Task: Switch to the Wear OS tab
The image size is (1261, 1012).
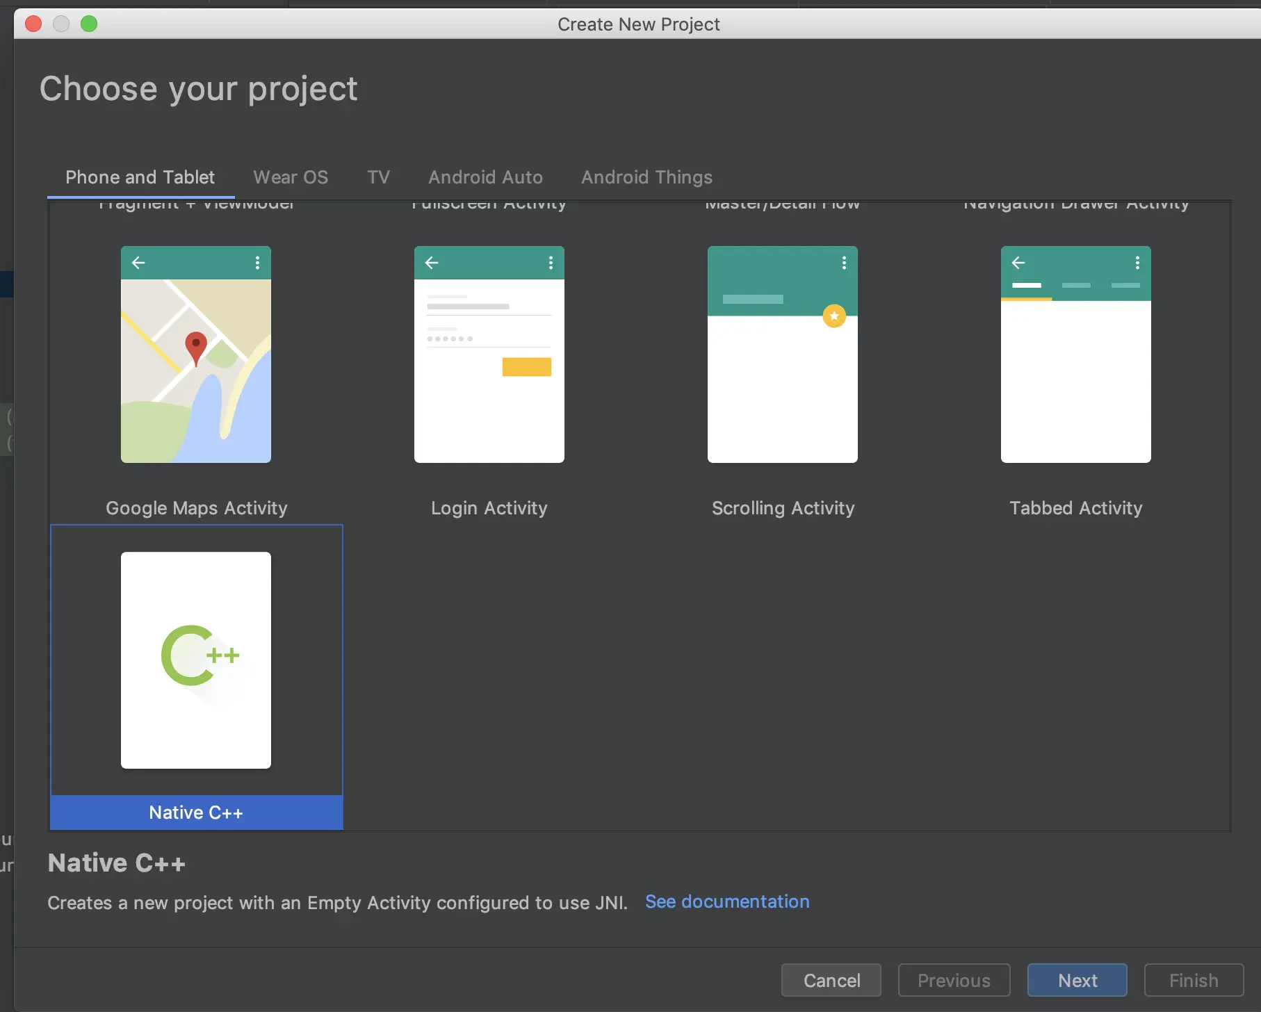Action: [x=291, y=177]
